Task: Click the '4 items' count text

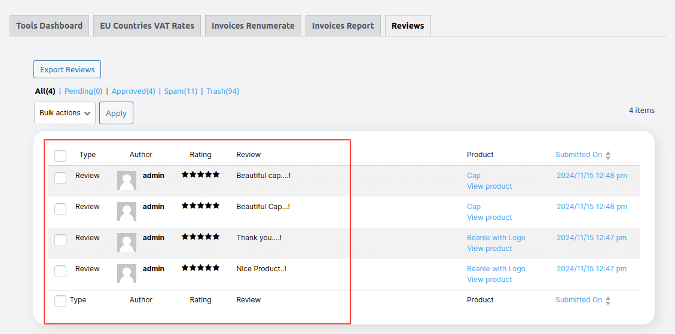Action: point(642,110)
